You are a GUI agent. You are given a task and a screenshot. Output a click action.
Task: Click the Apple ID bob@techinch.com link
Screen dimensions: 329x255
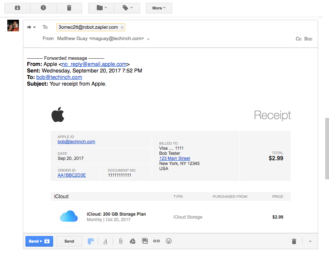point(76,142)
